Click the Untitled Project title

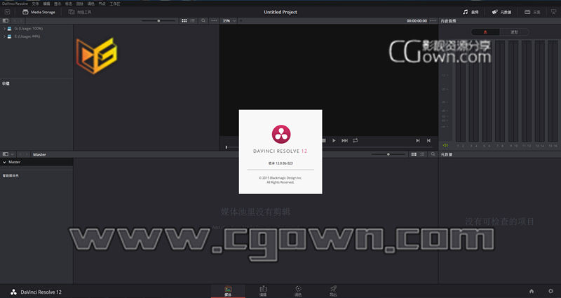[x=280, y=12]
